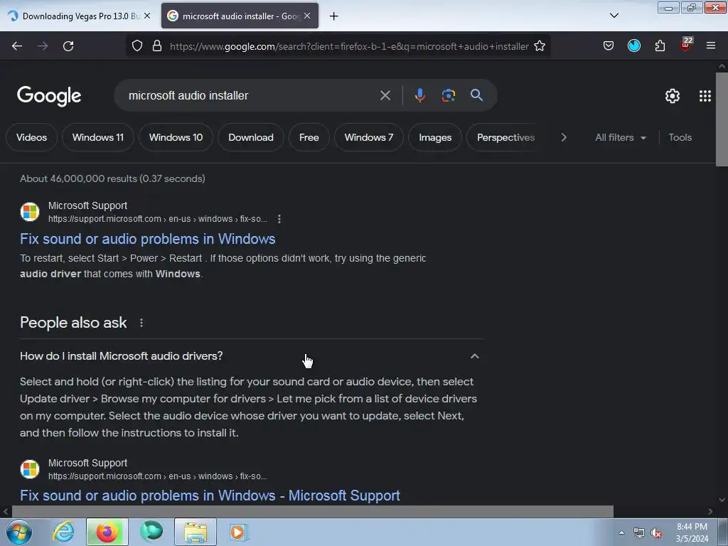Viewport: 728px width, 546px height.
Task: Click the scroll right arrow
Action: pyautogui.click(x=710, y=511)
